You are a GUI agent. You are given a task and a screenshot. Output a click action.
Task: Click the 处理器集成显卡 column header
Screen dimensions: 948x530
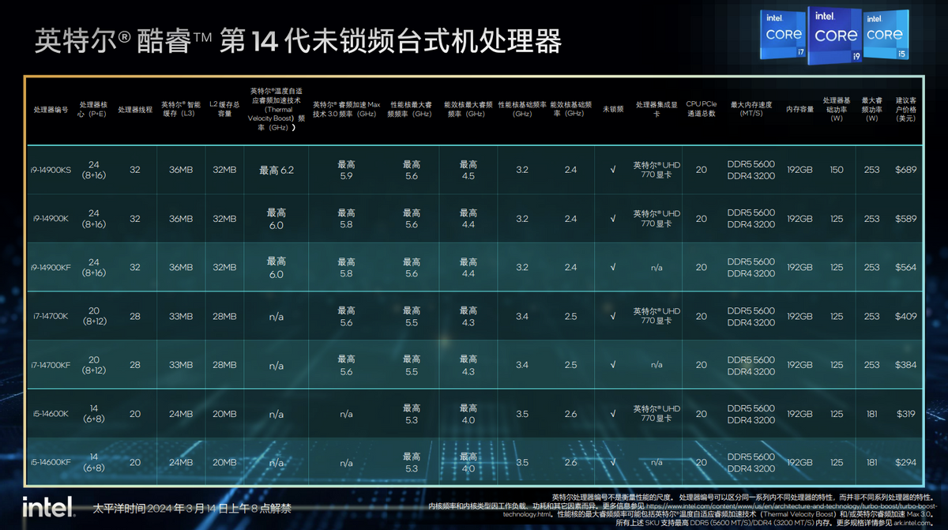(x=656, y=110)
